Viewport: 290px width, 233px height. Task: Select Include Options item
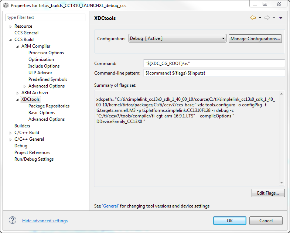(x=44, y=66)
